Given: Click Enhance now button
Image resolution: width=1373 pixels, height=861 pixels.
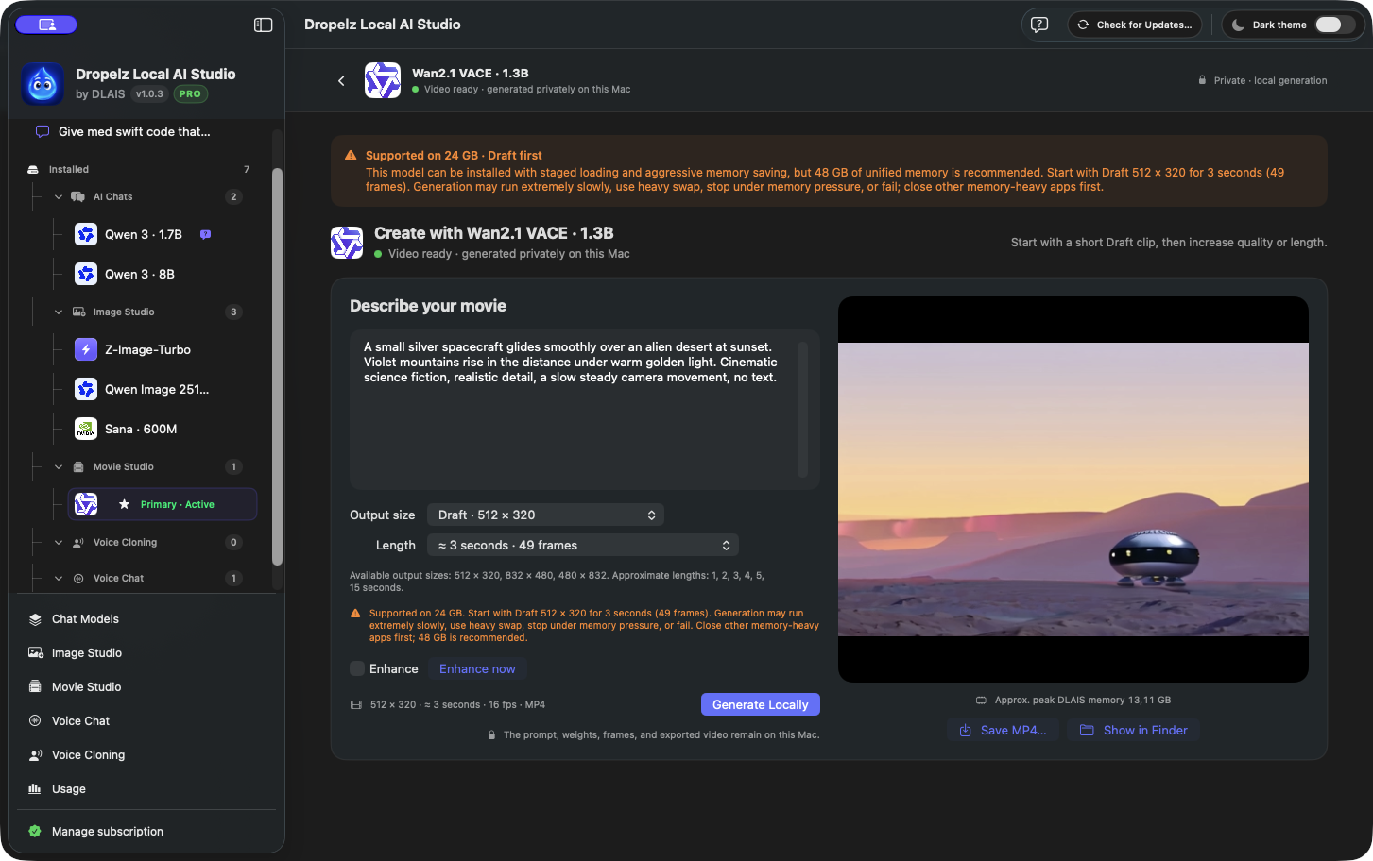Looking at the screenshot, I should click(477, 668).
